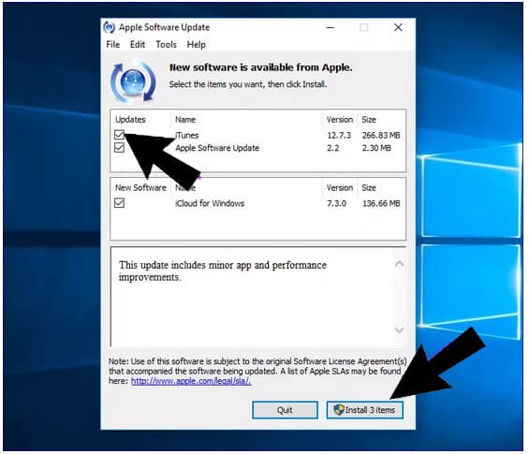Screen dimensions: 529x454
Task: Select the iTunes row name
Action: [187, 135]
